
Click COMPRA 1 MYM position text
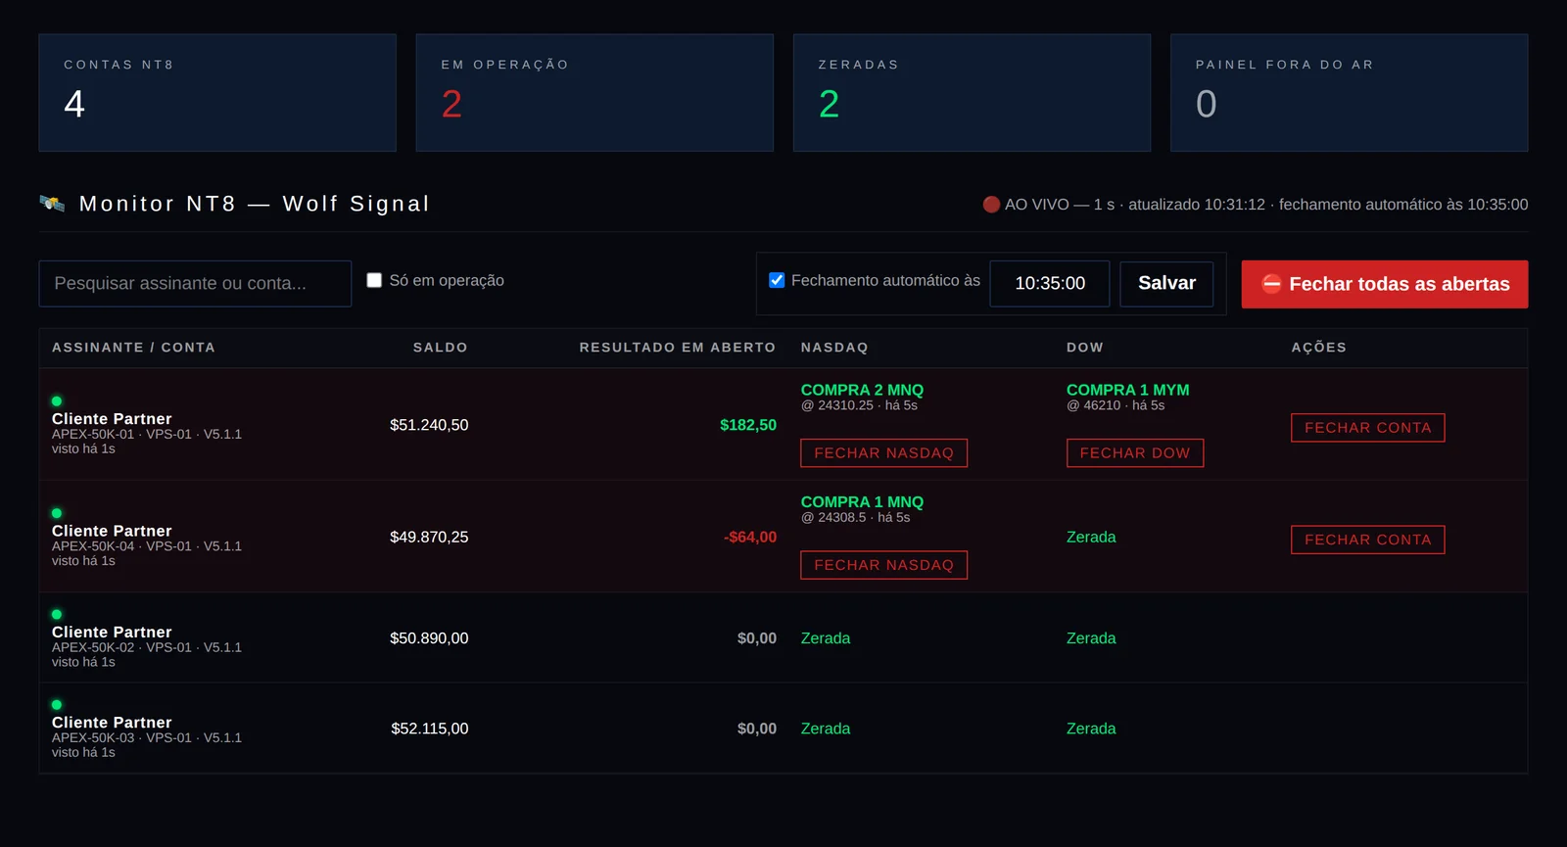pos(1128,390)
